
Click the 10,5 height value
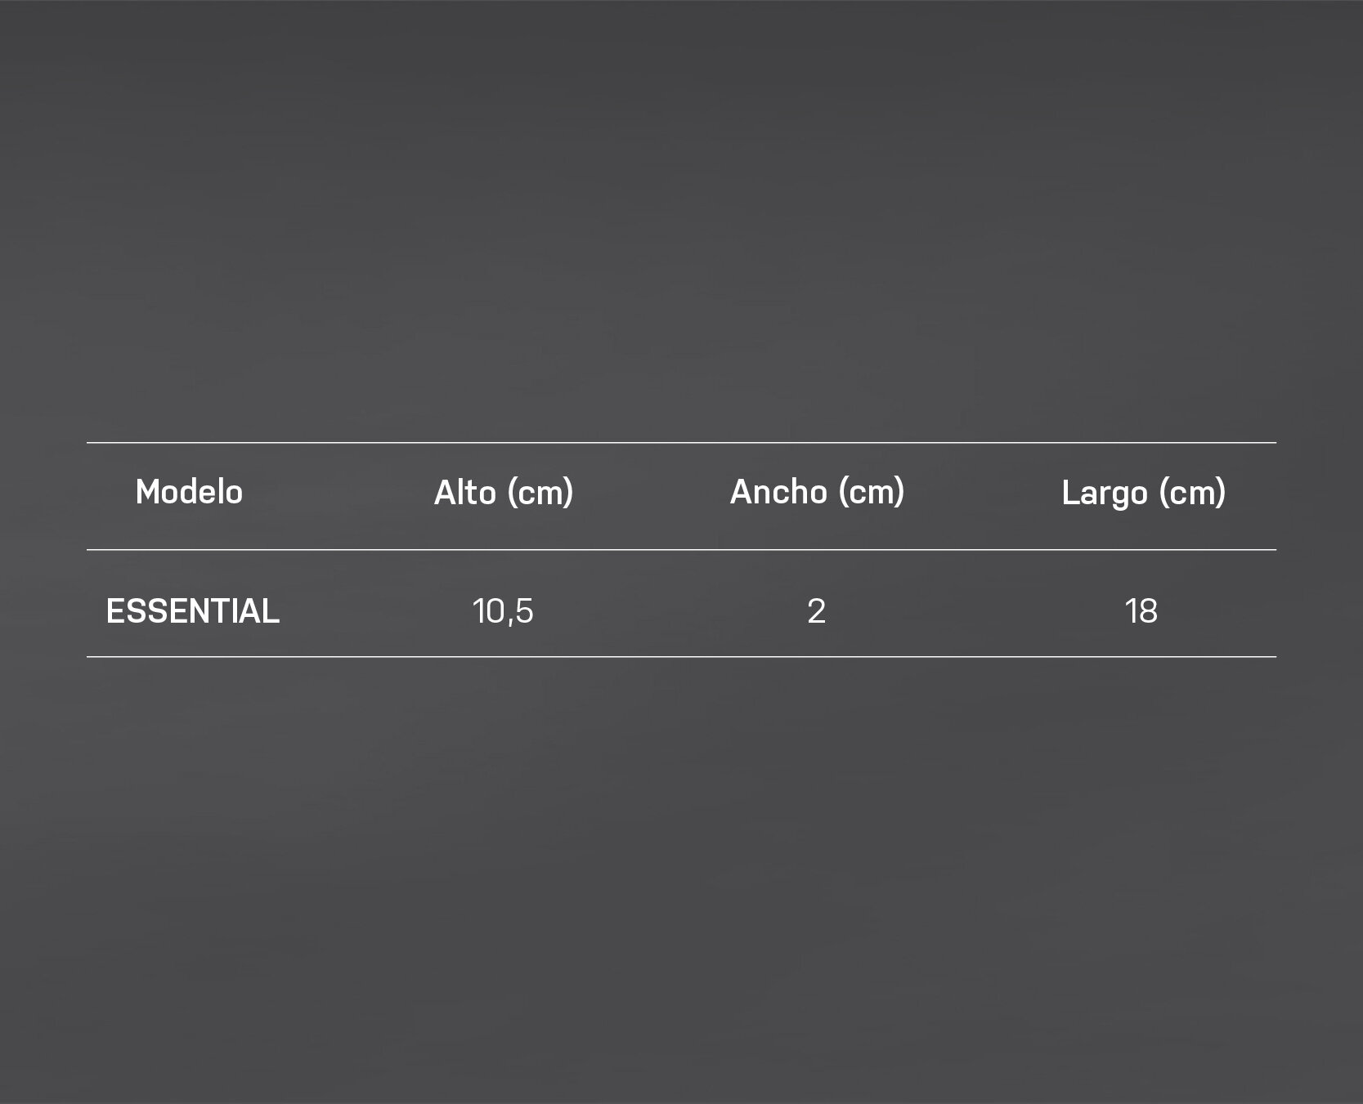pos(503,611)
